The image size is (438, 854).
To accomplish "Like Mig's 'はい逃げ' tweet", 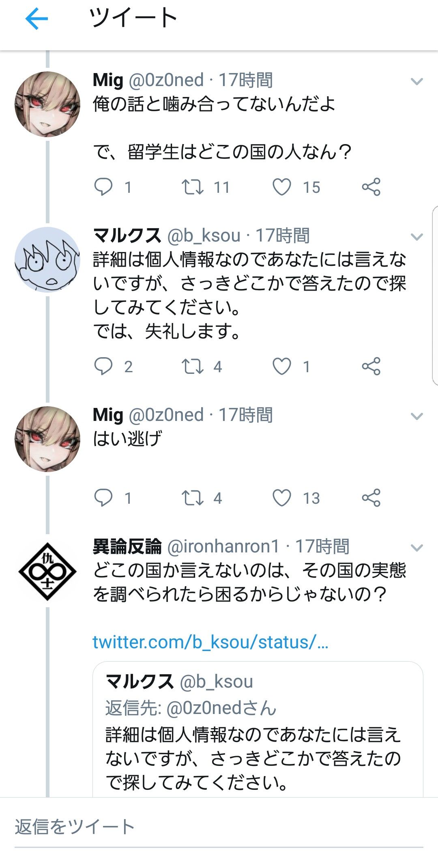I will 282,498.
